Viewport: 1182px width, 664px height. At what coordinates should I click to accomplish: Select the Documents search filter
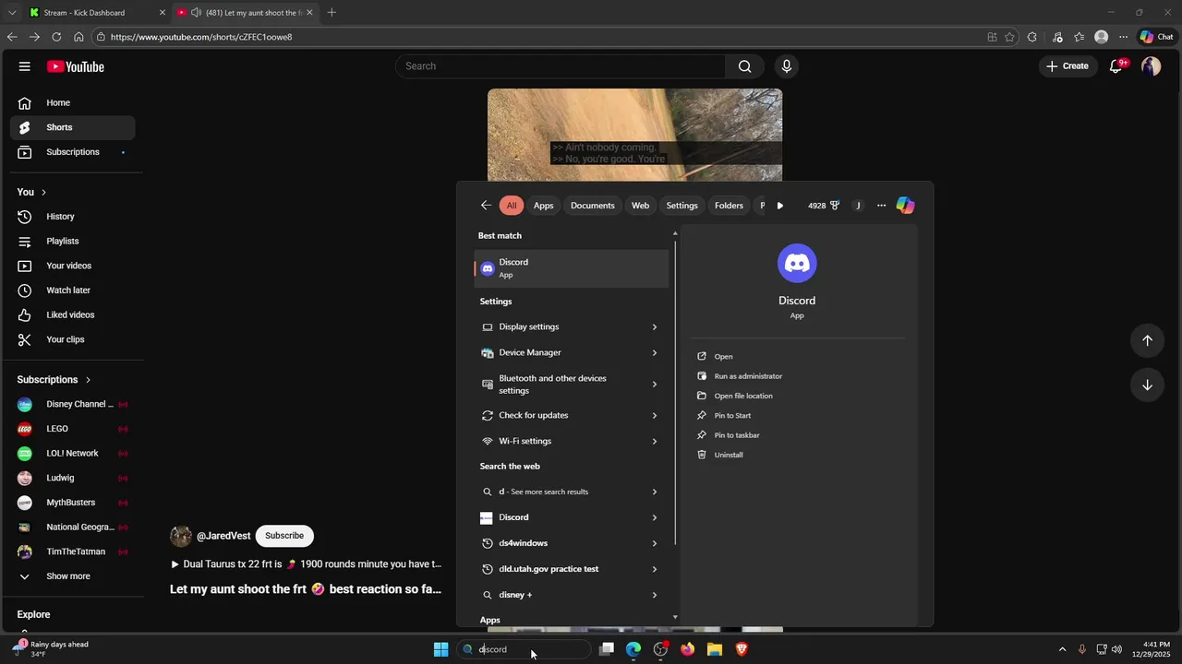593,206
